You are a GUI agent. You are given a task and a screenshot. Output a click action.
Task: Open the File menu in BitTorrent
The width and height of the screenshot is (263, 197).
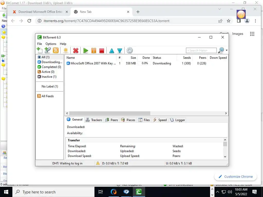tap(40, 44)
